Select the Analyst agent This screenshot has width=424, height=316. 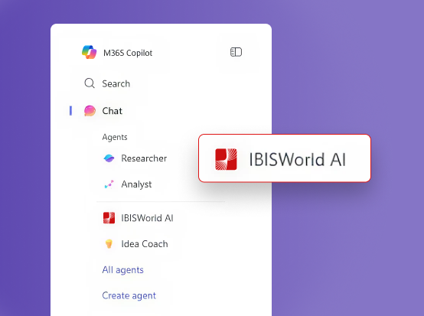[x=136, y=184]
